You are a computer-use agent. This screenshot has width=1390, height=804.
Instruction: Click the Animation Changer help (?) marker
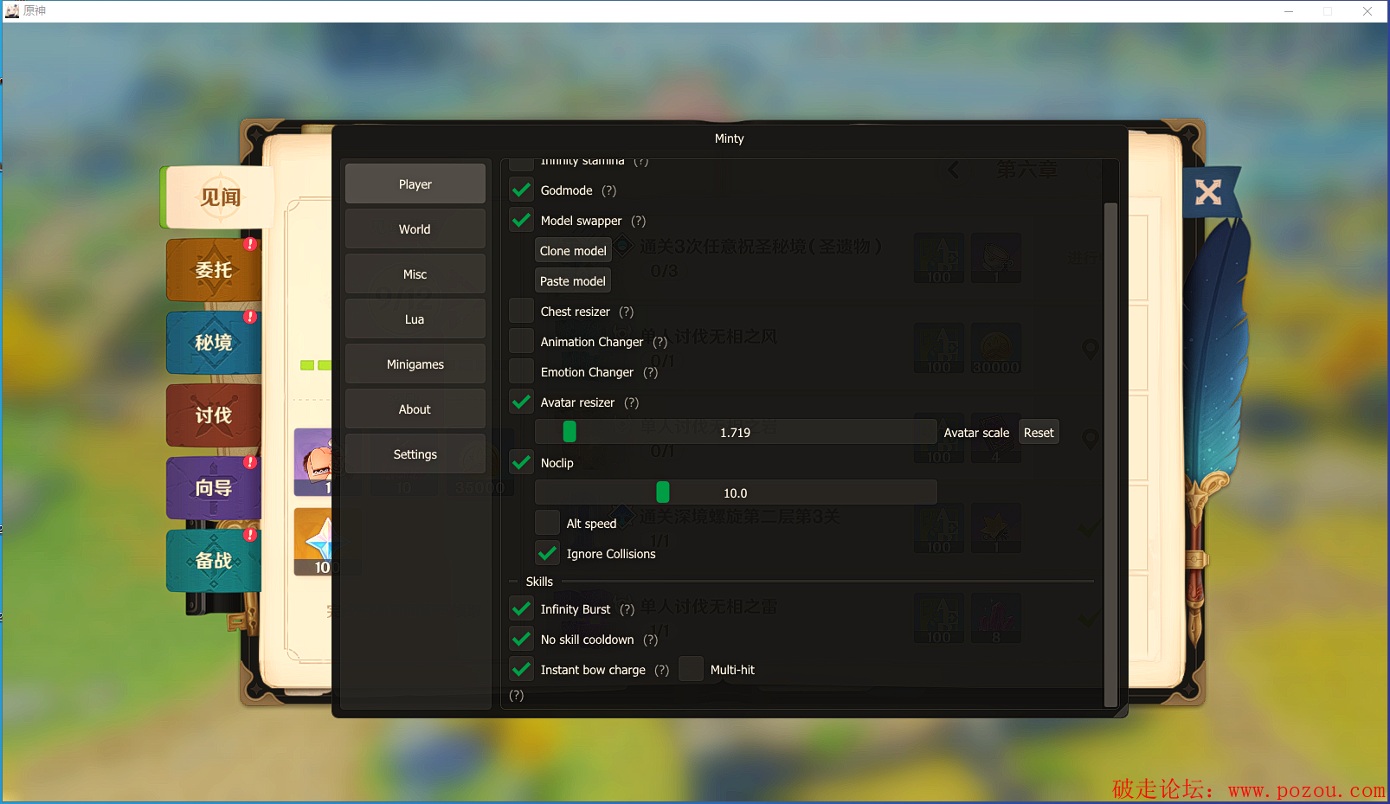click(660, 342)
